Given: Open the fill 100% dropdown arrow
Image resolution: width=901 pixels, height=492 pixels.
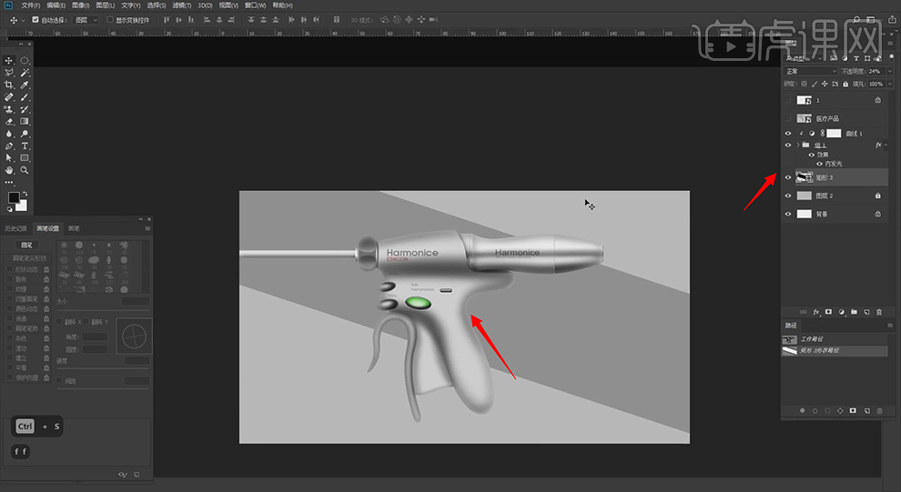Looking at the screenshot, I should [x=890, y=84].
